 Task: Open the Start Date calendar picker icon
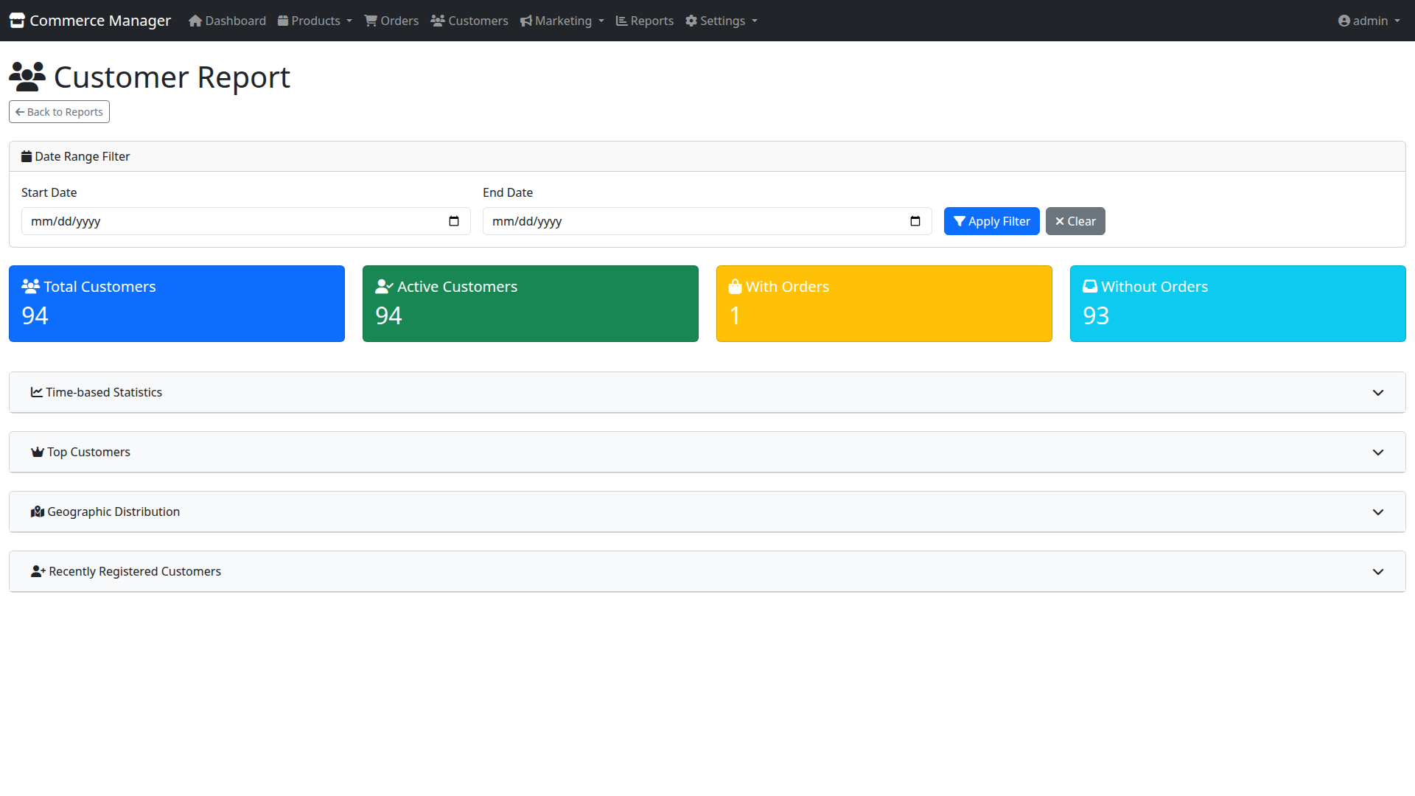click(x=454, y=221)
